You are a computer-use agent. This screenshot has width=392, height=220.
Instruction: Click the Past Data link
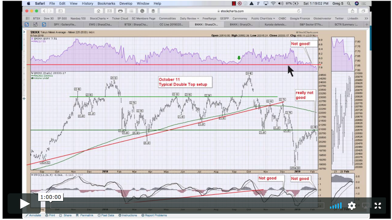click(x=106, y=215)
